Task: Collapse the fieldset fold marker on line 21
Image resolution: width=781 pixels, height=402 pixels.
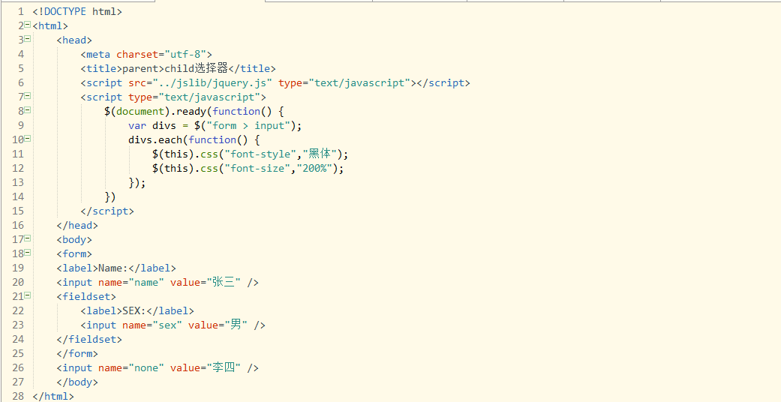Action: coord(28,295)
